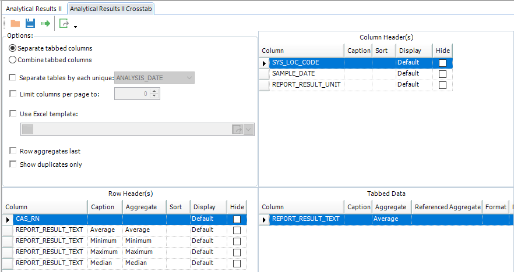Open the ANALYSIS_DATE dropdown
This screenshot has width=514, height=272.
tap(189, 77)
